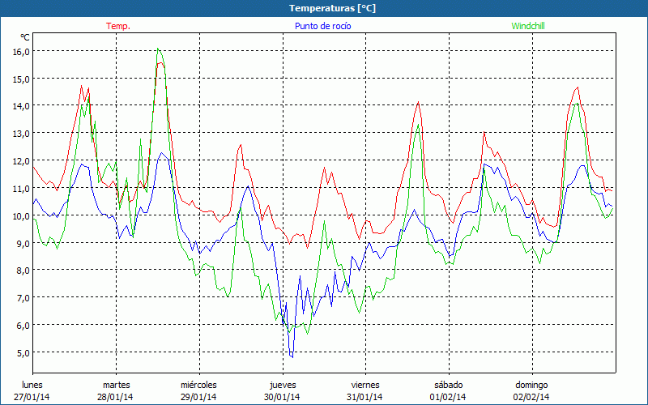Click the "02/02/14" date label
The height and width of the screenshot is (405, 648).
coord(531,397)
